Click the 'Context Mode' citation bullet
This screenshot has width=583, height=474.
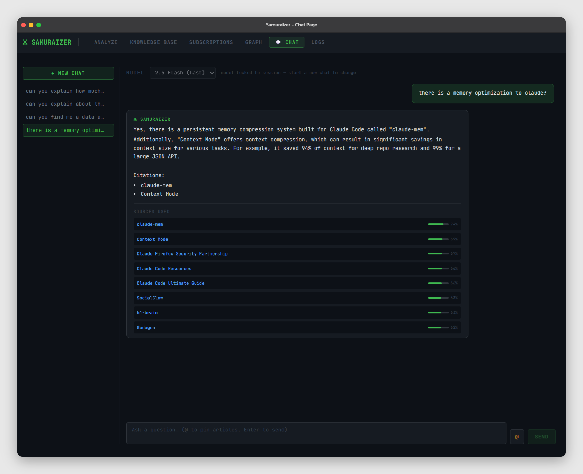(x=159, y=194)
